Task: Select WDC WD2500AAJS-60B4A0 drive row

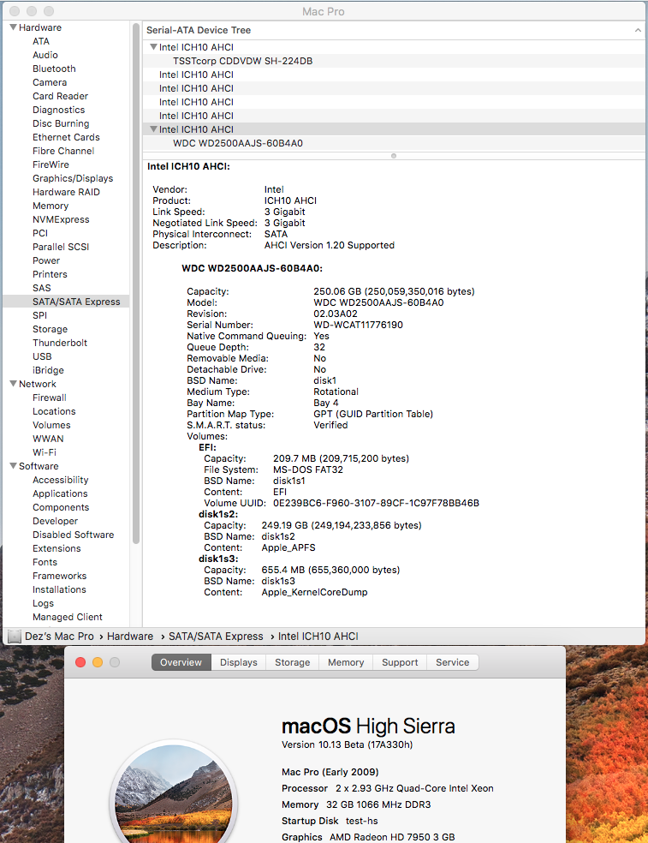Action: coord(394,143)
